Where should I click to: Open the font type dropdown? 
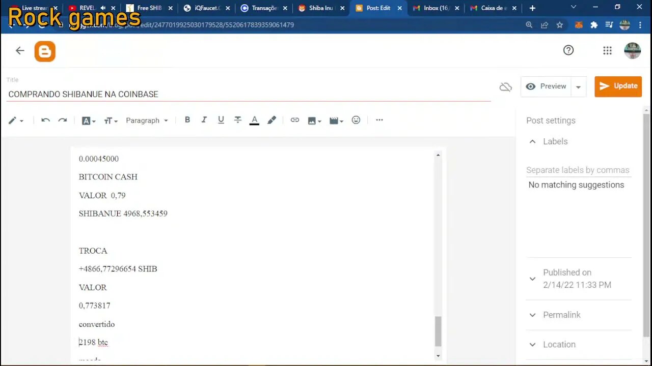pyautogui.click(x=89, y=120)
